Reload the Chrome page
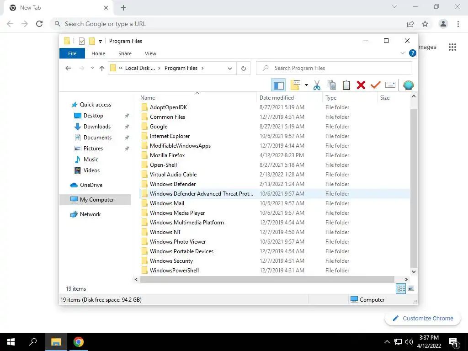 (39, 24)
